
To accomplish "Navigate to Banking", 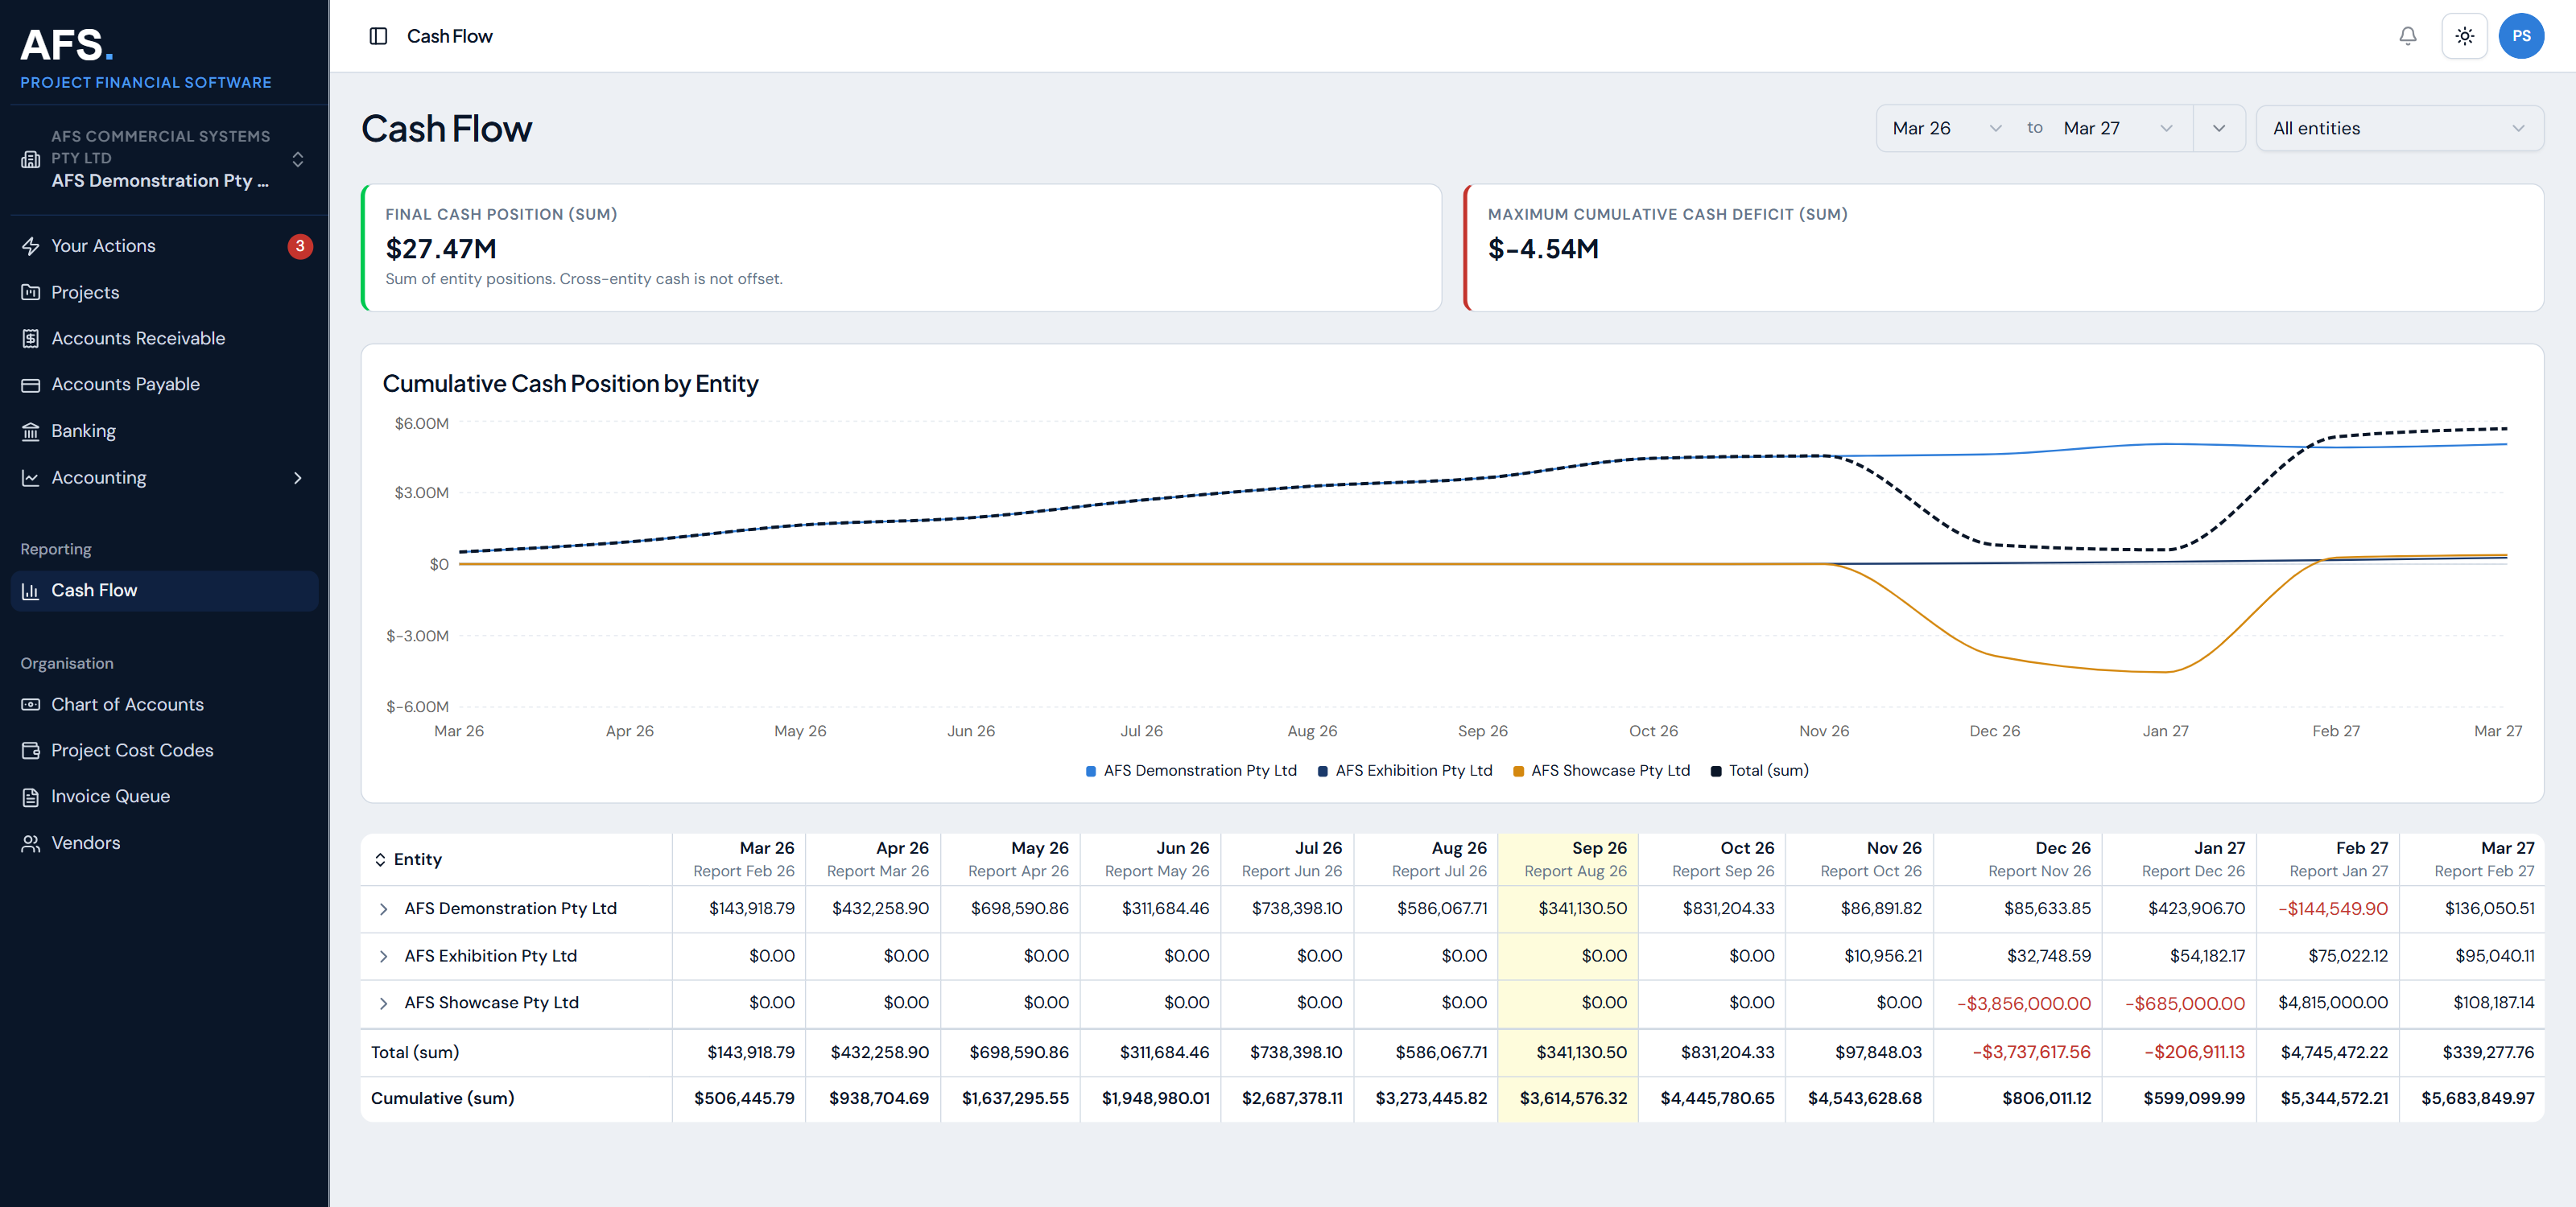I will 164,431.
